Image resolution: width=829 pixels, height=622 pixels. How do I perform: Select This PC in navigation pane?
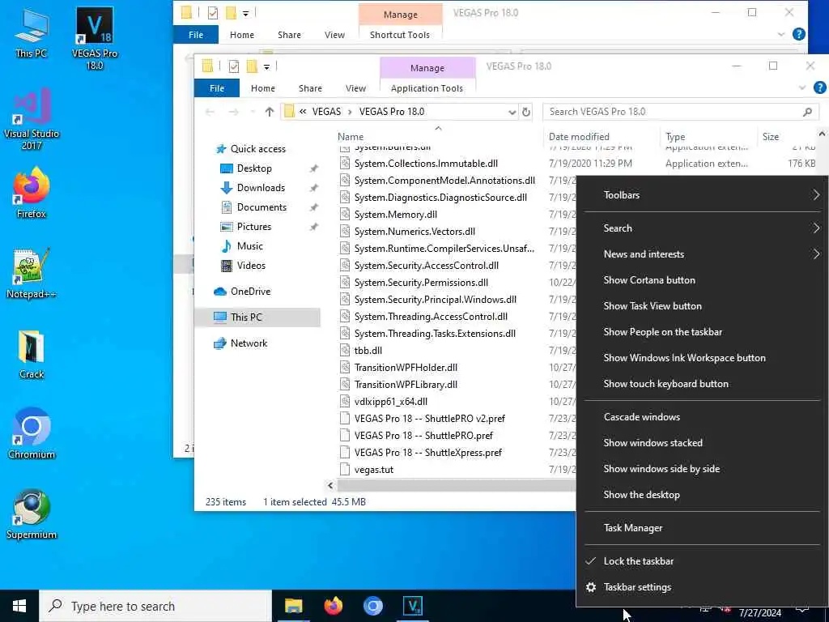pyautogui.click(x=246, y=317)
